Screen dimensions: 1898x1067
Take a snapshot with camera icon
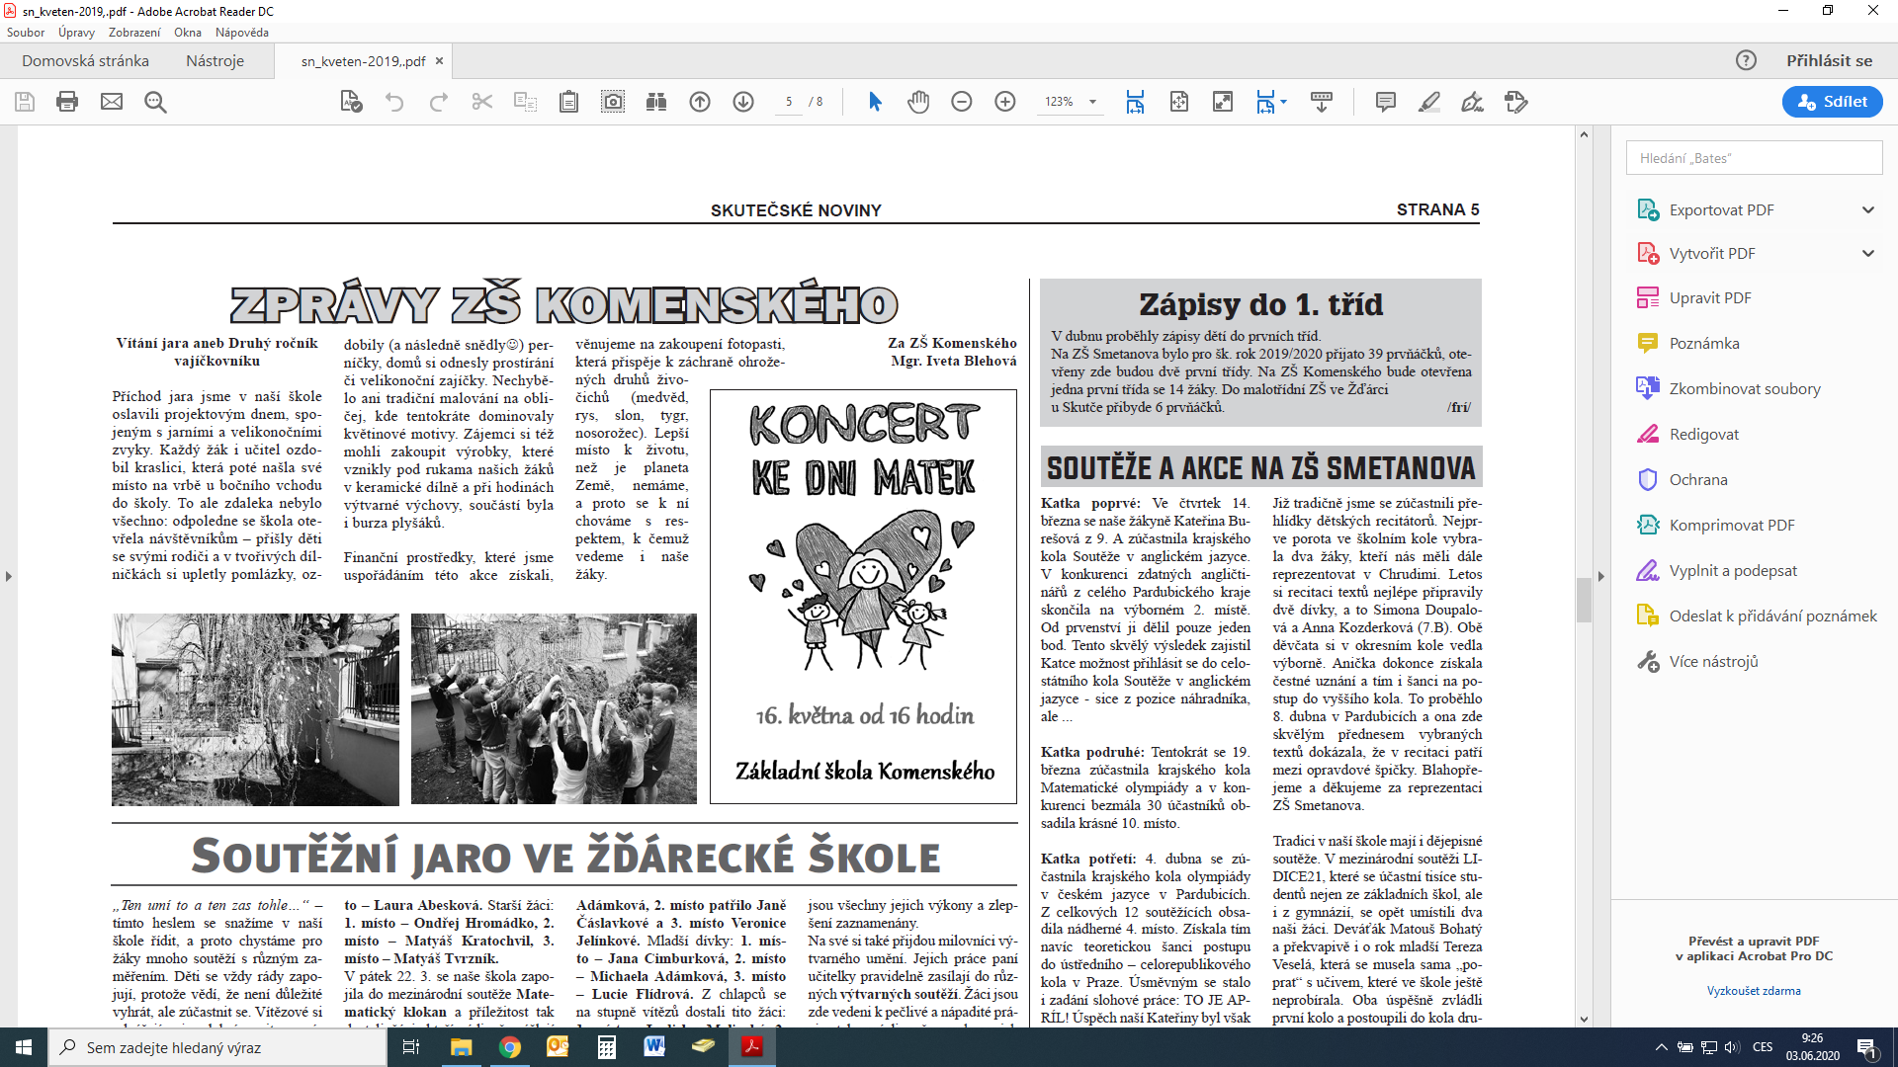pos(613,102)
